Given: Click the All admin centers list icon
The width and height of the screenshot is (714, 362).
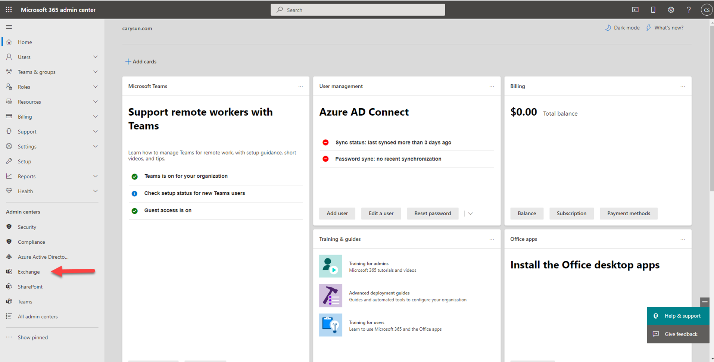Looking at the screenshot, I should [x=9, y=316].
